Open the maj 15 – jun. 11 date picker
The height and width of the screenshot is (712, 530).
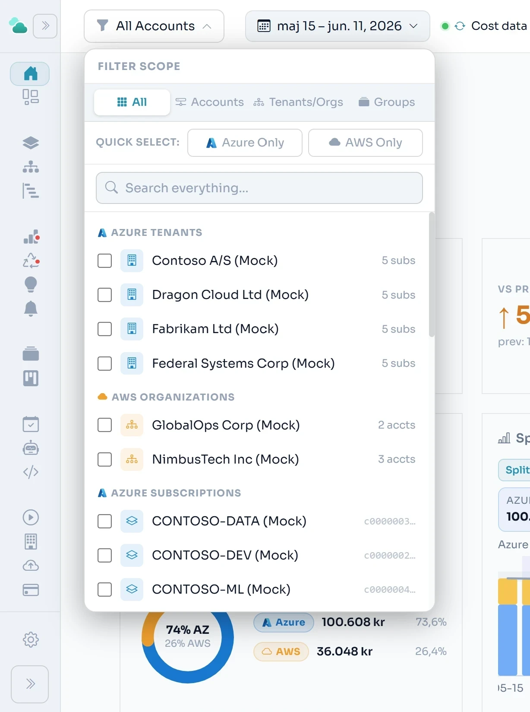pos(338,26)
